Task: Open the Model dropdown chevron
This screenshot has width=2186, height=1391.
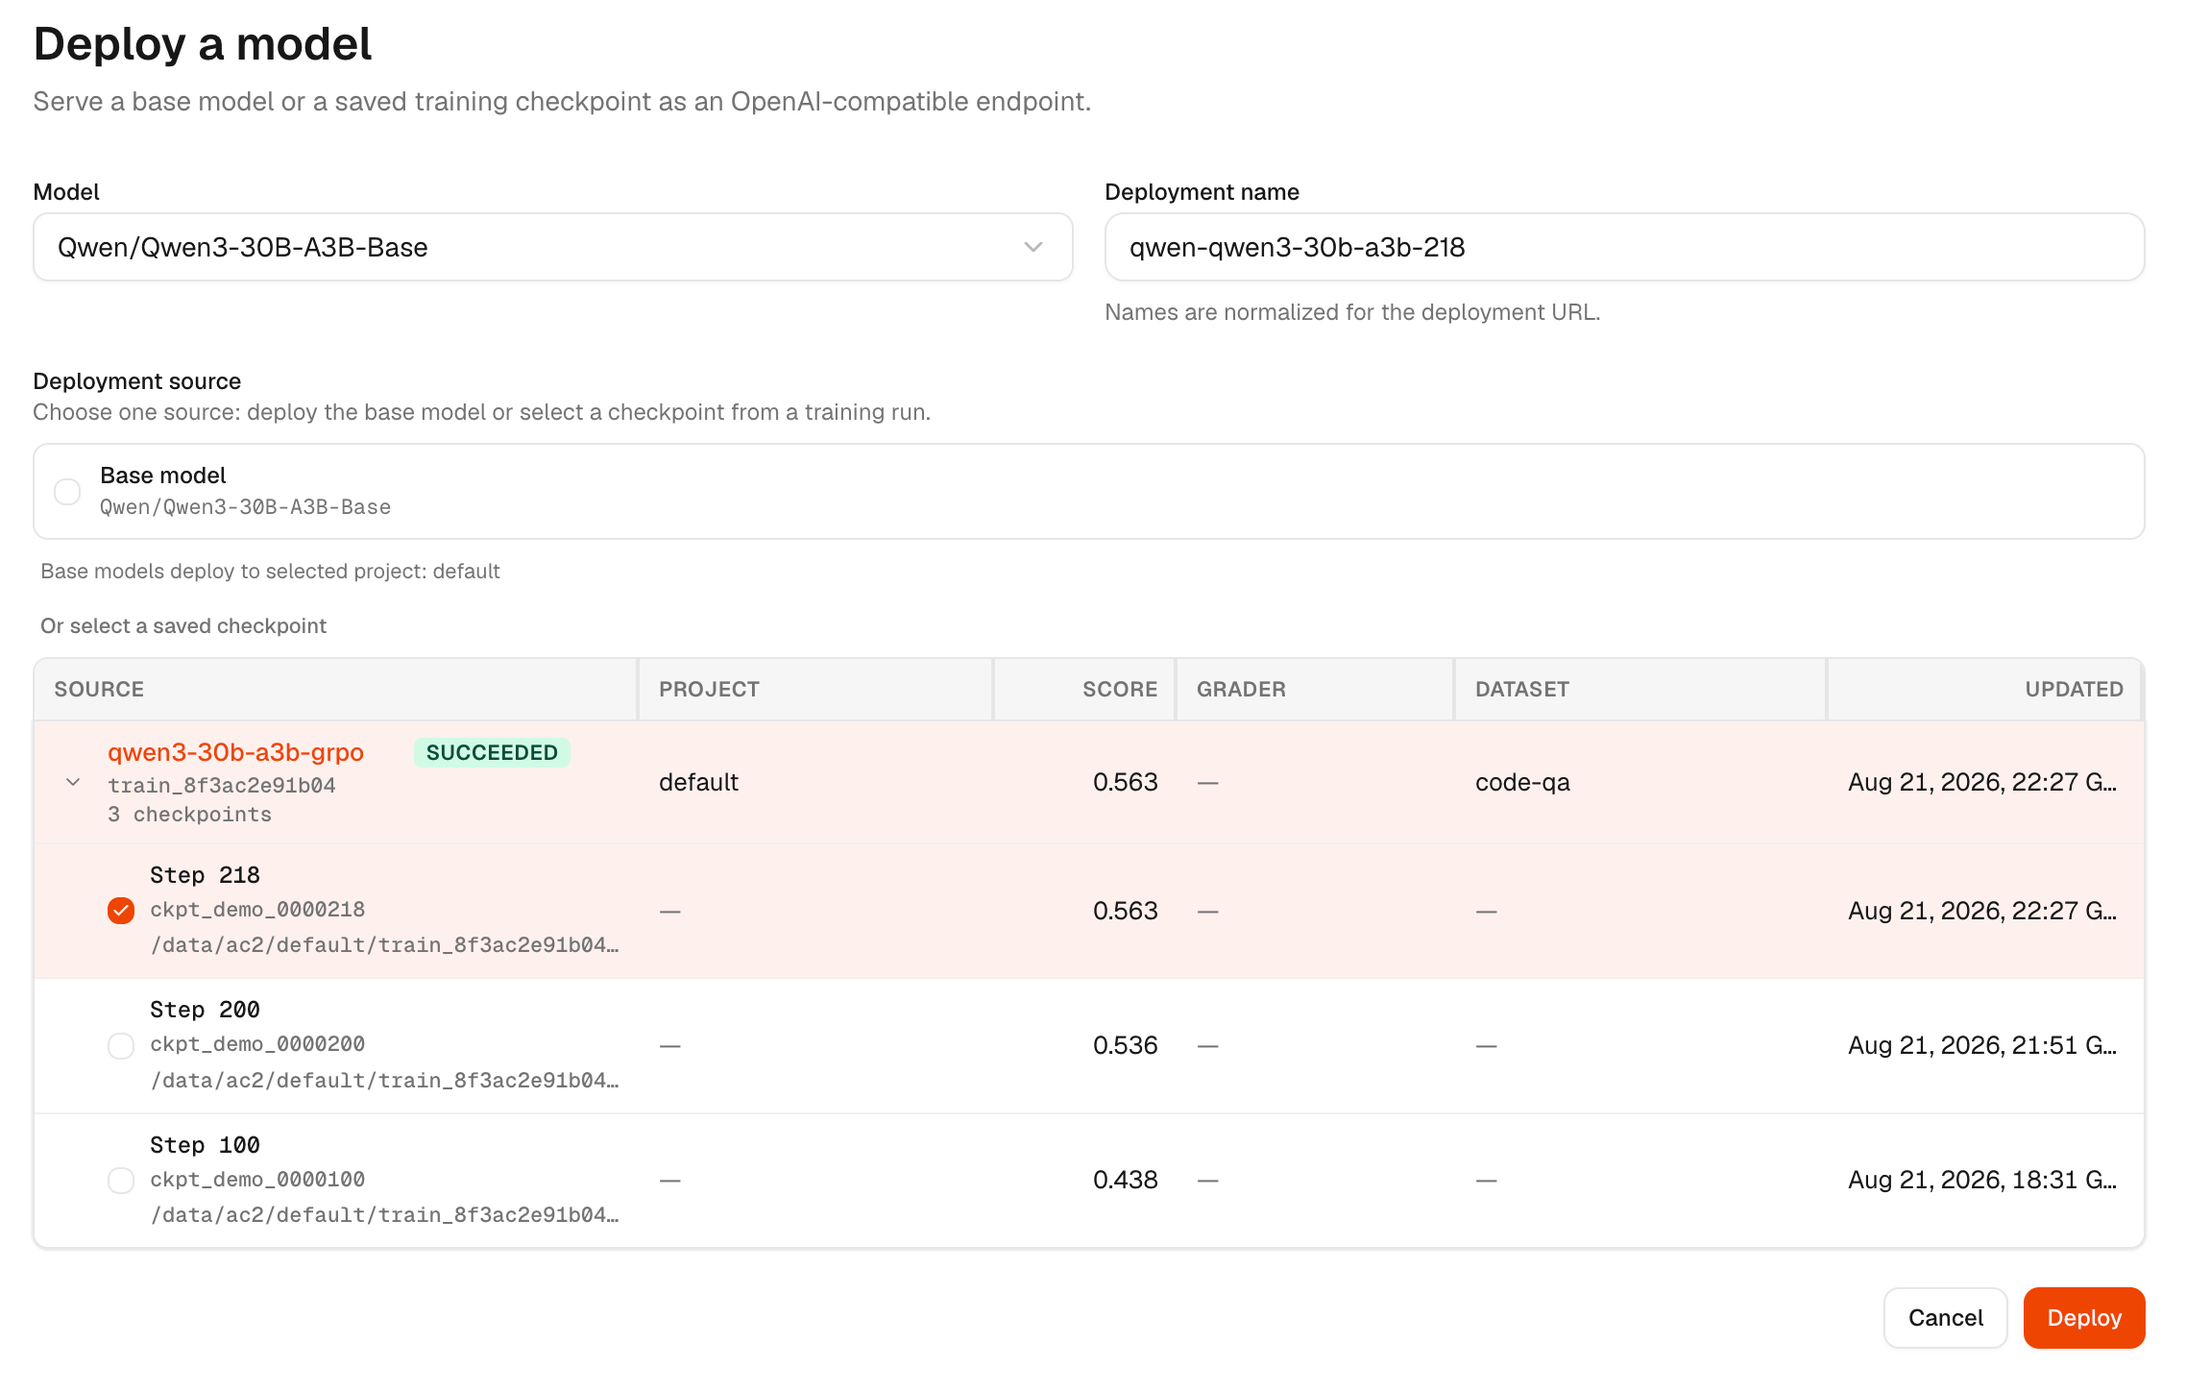Action: (x=1033, y=247)
